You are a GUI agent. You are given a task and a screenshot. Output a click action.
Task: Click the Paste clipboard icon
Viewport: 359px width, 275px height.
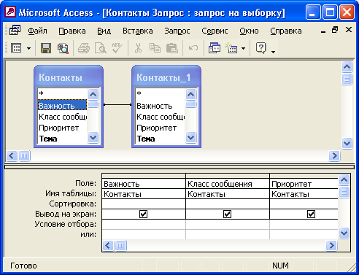[172, 48]
